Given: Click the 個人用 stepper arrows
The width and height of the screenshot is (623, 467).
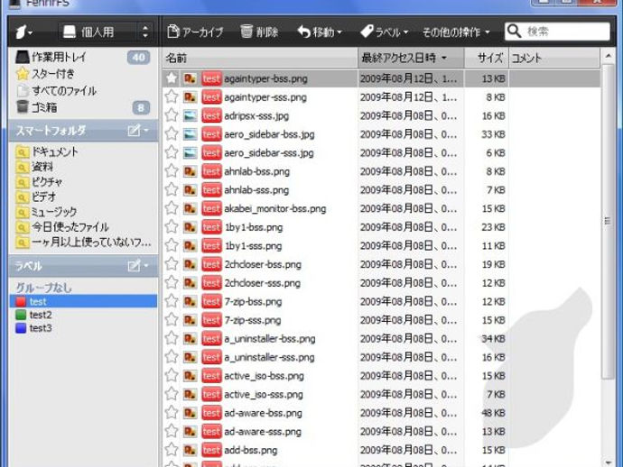Looking at the screenshot, I should coord(145,32).
